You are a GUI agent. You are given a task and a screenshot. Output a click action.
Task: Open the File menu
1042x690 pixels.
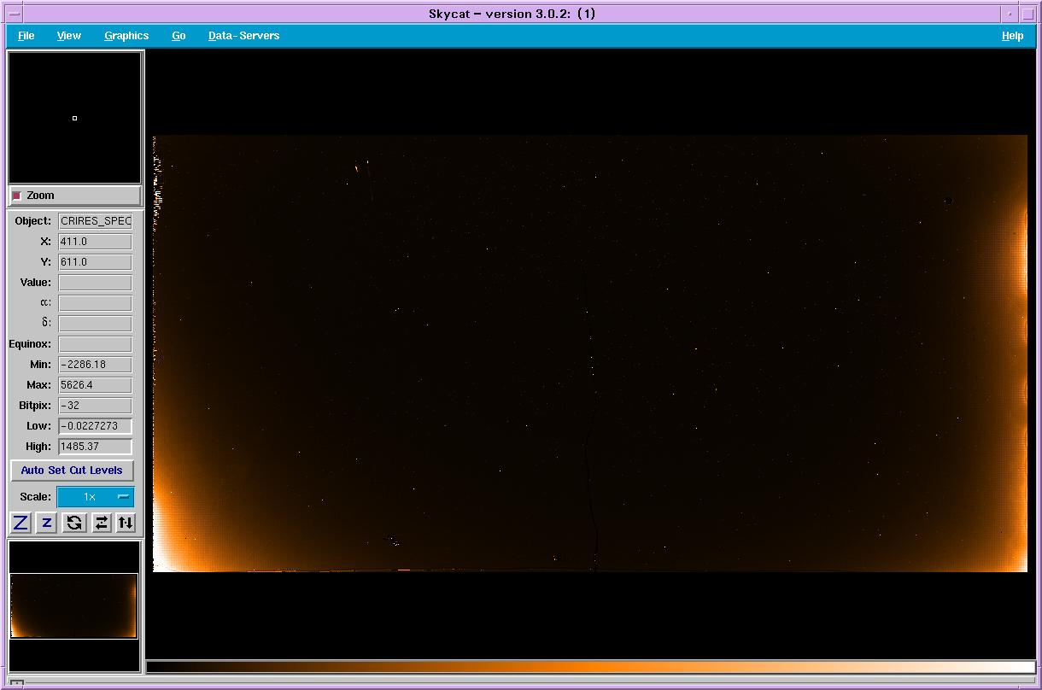tap(26, 36)
